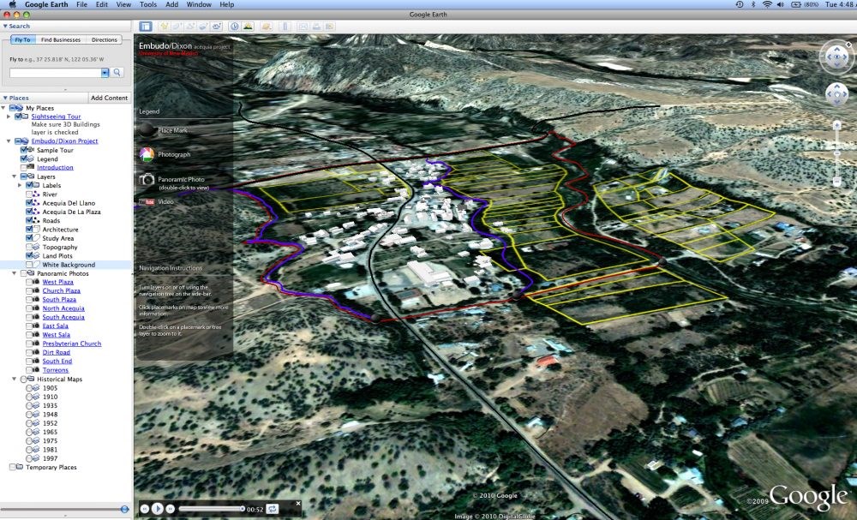
Task: Uncheck the Sample Tour checkbox
Action: pyautogui.click(x=23, y=150)
